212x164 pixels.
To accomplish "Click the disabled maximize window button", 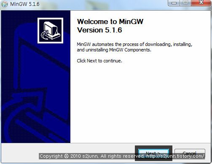I will point(185,3).
